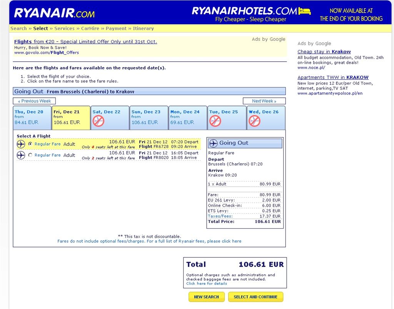Click the www.noce.pl/ URL
The image size is (394, 309).
coord(311,68)
